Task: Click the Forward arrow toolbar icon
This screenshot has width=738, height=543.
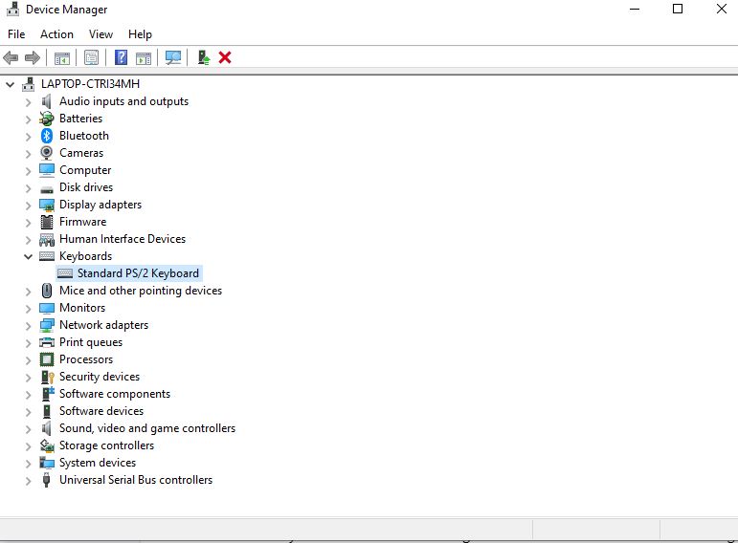Action: tap(32, 57)
